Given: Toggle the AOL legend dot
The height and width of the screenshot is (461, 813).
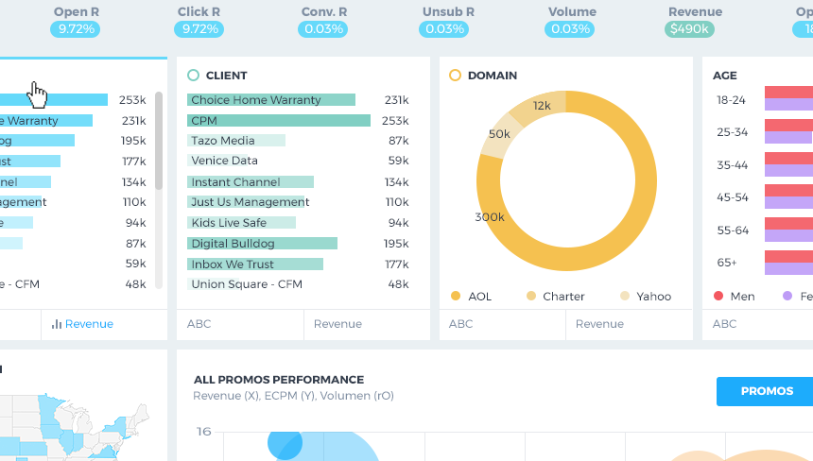Looking at the screenshot, I should [456, 296].
